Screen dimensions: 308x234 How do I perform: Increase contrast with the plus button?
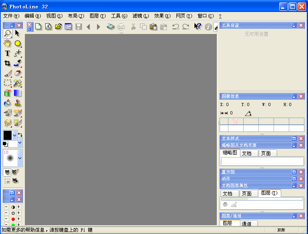(18, 207)
